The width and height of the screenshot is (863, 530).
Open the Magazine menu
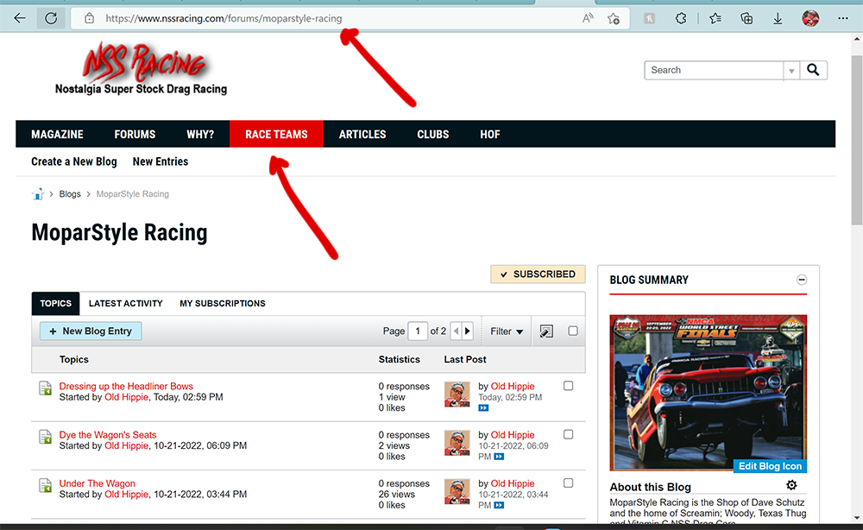click(57, 135)
